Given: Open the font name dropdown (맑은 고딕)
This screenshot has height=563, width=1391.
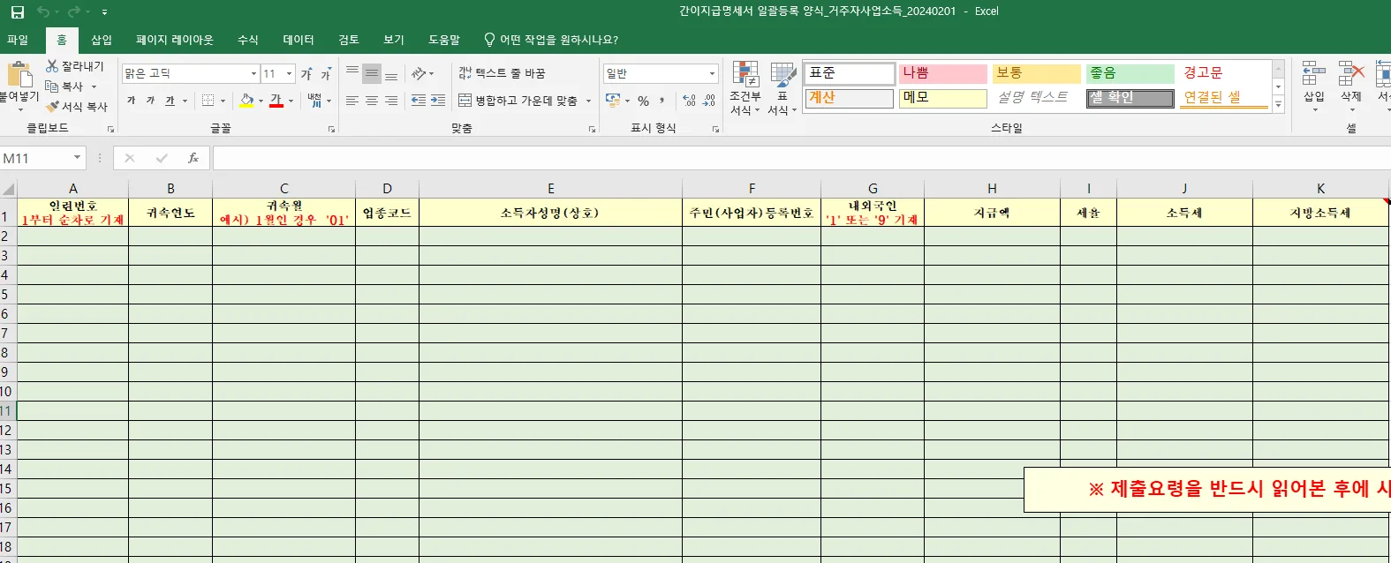Looking at the screenshot, I should 253,74.
